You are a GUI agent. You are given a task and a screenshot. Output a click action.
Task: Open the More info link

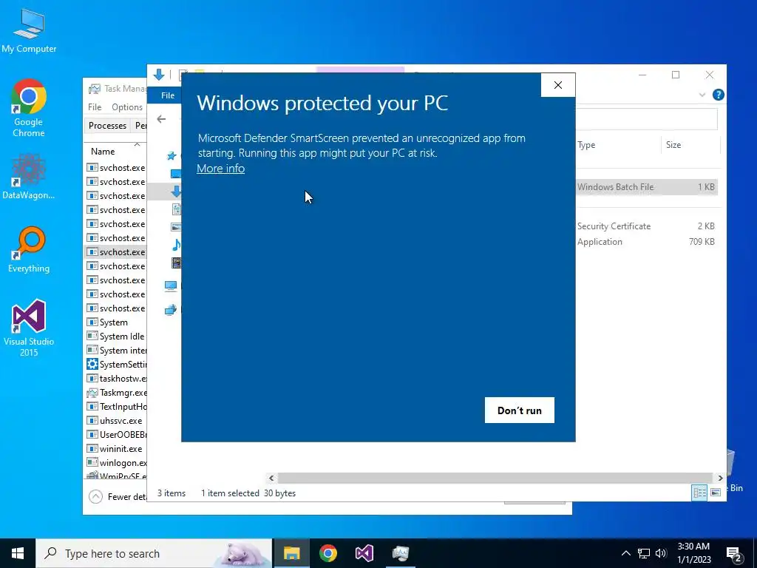(220, 169)
